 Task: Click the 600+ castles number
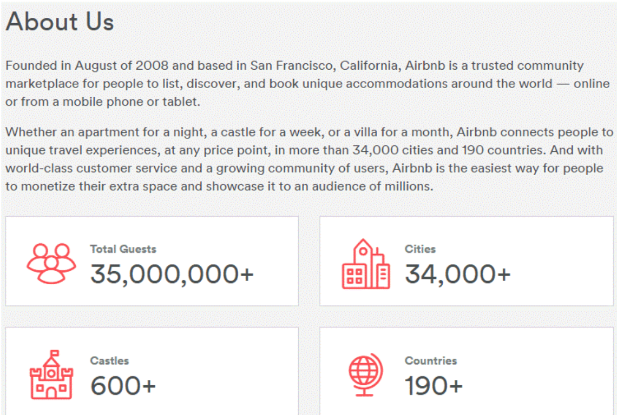[x=123, y=385]
